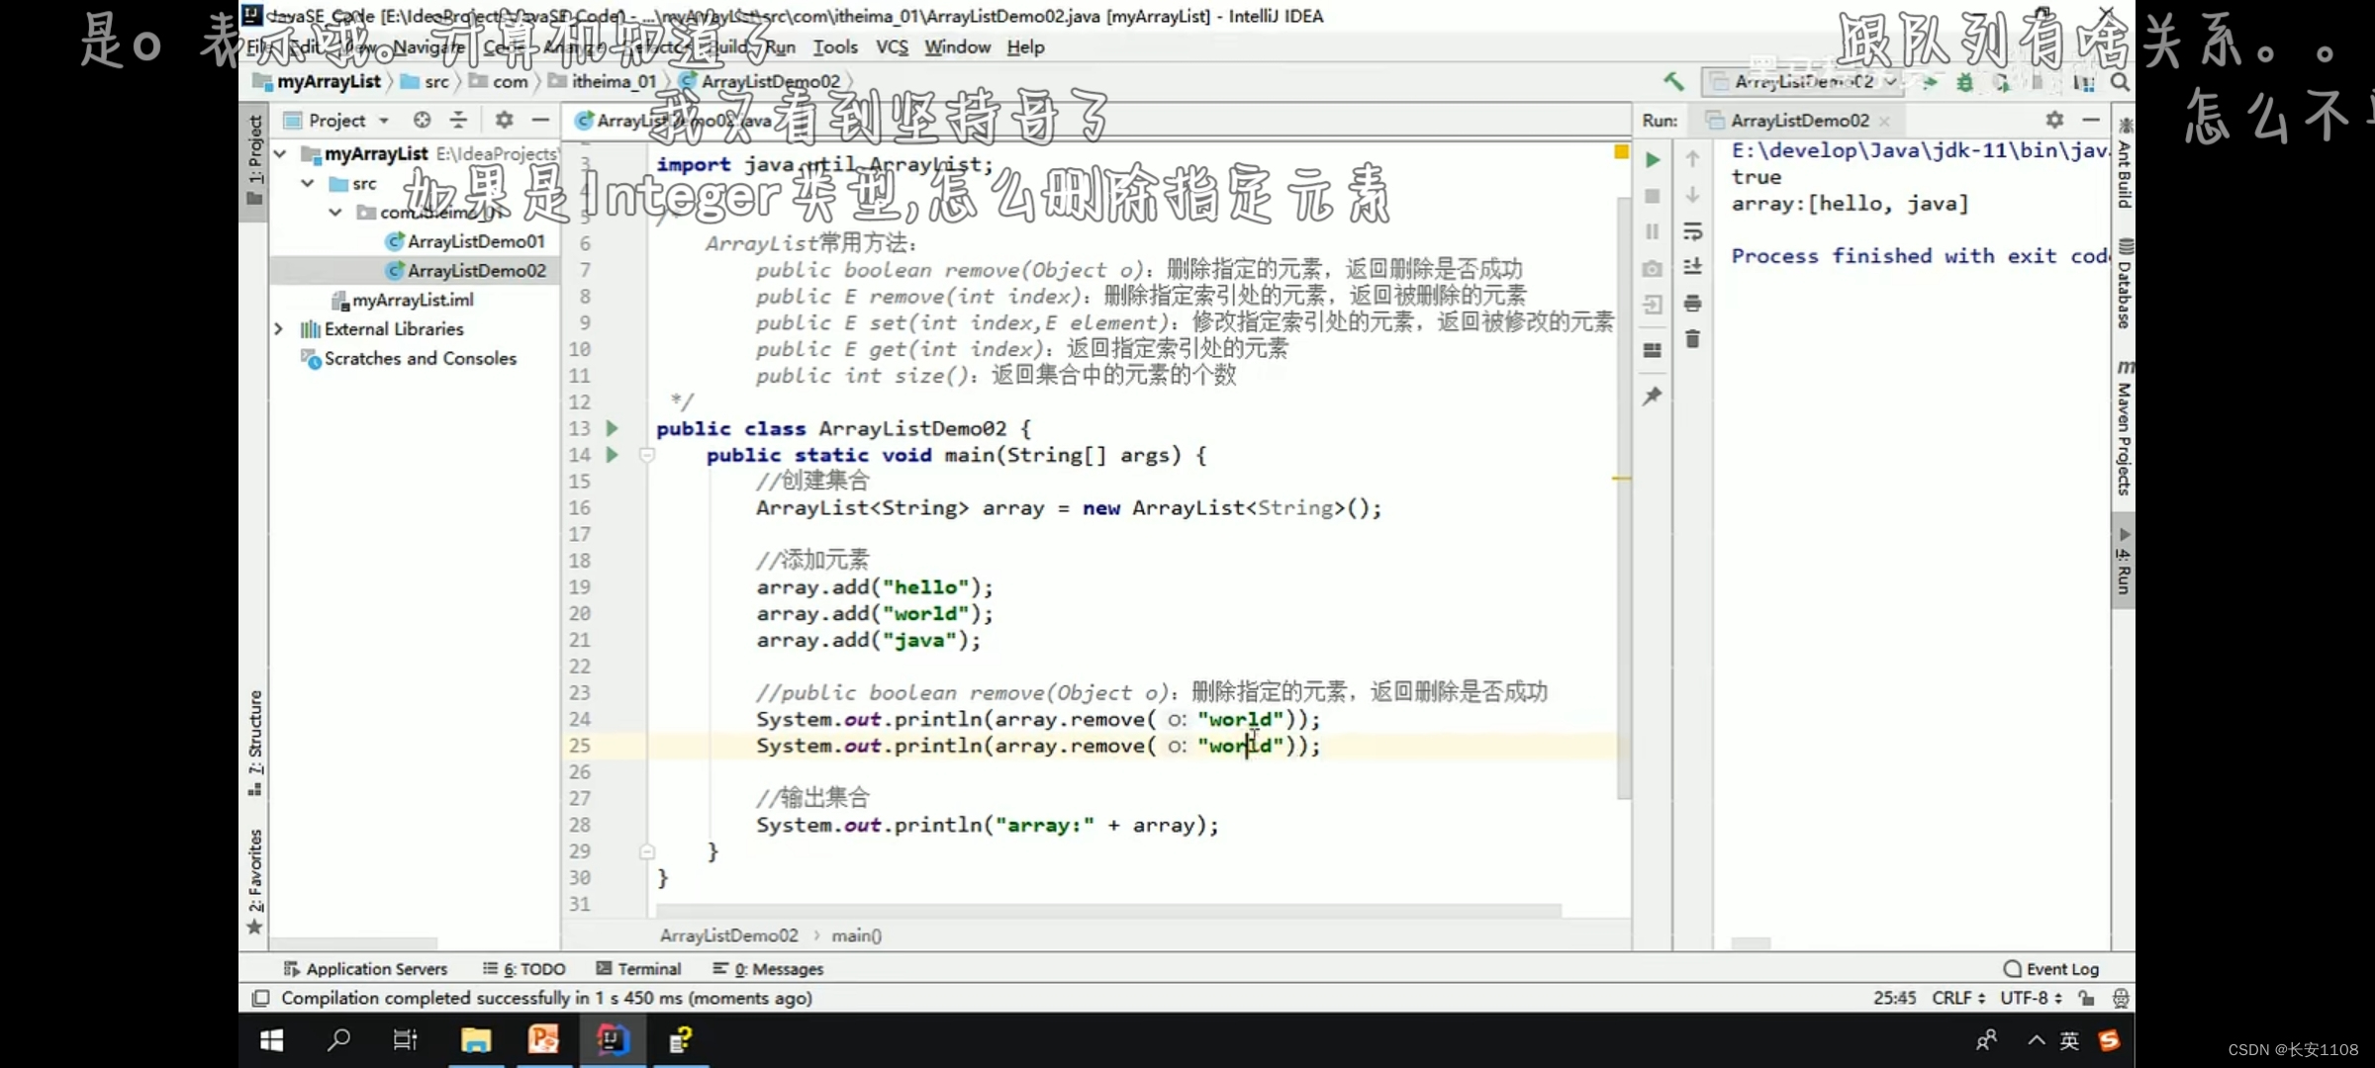The image size is (2375, 1068).
Task: Click Dump Threads camera icon
Action: (x=1653, y=268)
